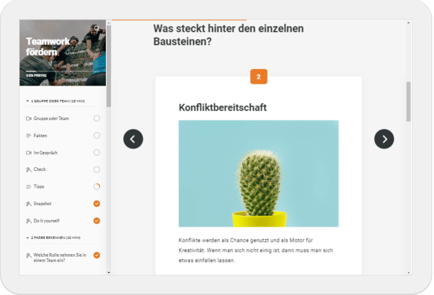The height and width of the screenshot is (295, 434).
Task: Click quiz icon beside Check
Action: click(28, 170)
